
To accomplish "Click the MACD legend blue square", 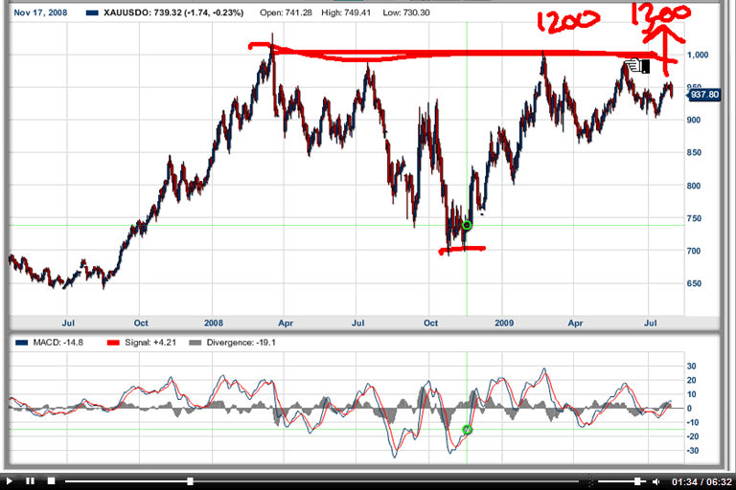I will pyautogui.click(x=22, y=343).
